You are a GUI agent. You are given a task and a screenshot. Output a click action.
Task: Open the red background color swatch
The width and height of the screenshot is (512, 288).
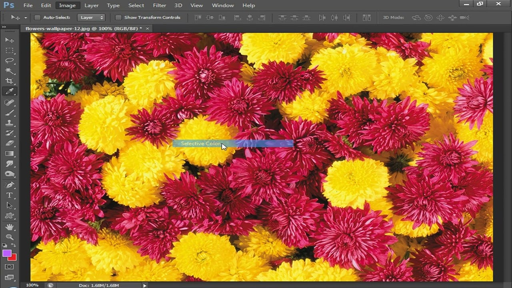(x=13, y=258)
